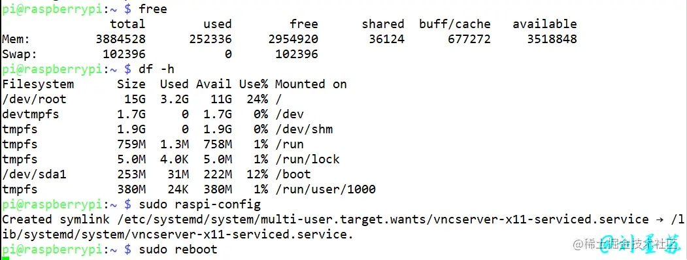Click the '/run/user/1000' mount point
Image resolution: width=687 pixels, height=260 pixels.
(325, 189)
